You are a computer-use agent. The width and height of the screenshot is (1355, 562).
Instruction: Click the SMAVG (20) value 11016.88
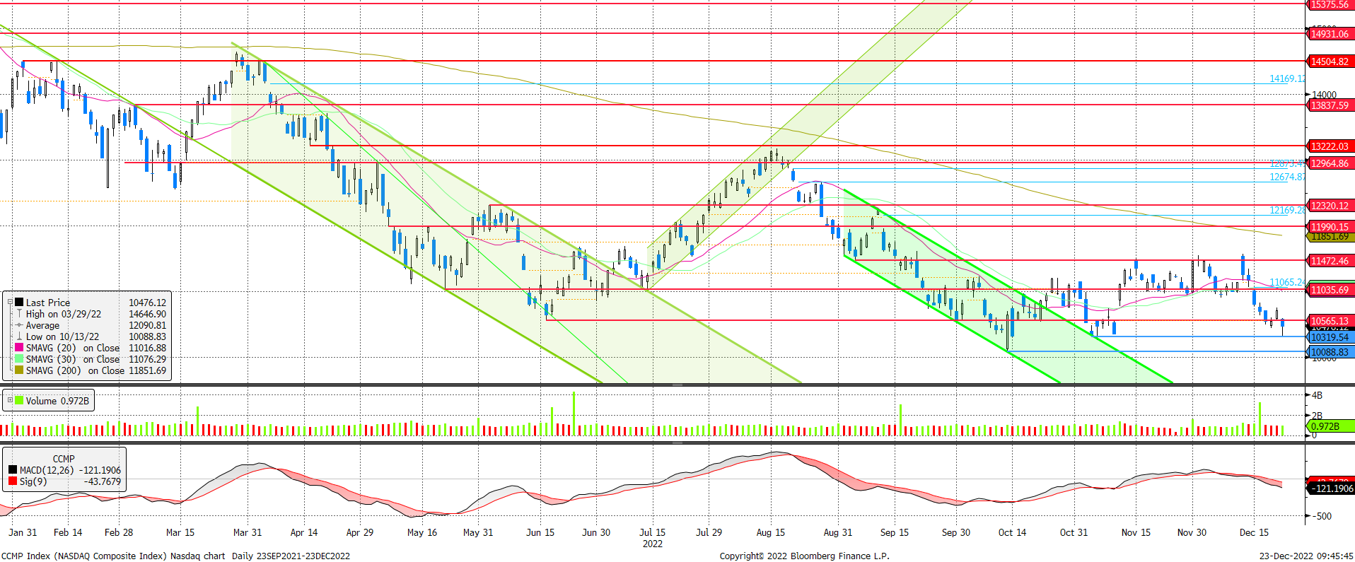(147, 348)
